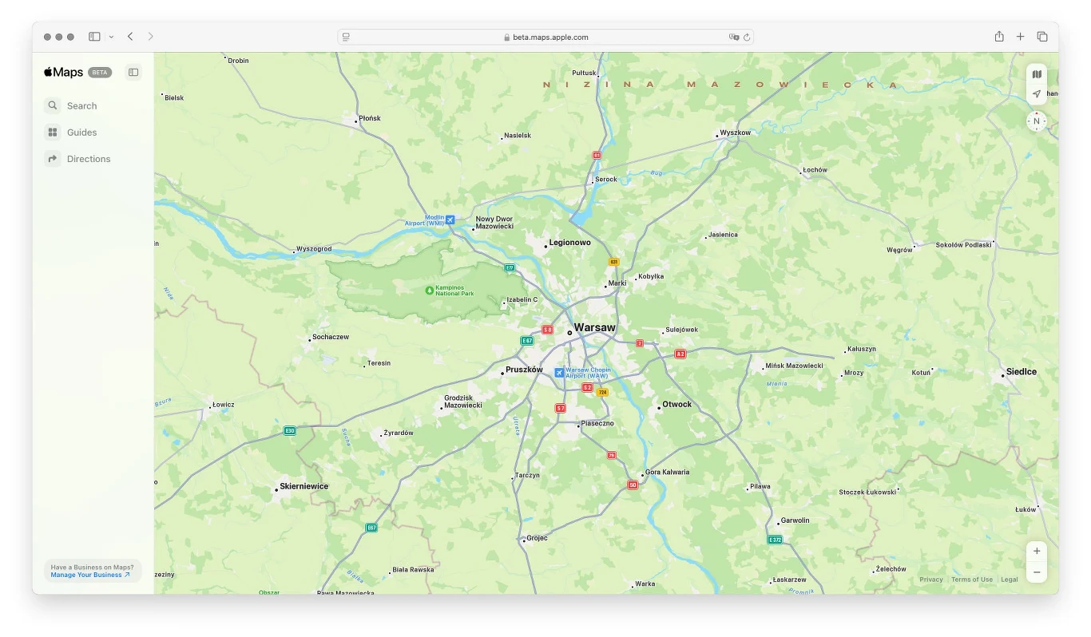
Task: Click the Warsaw Chopin Airport airplane pin
Action: coord(557,372)
